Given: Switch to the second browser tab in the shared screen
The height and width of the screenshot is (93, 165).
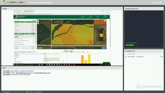Looking at the screenshot, I should click(29, 11).
